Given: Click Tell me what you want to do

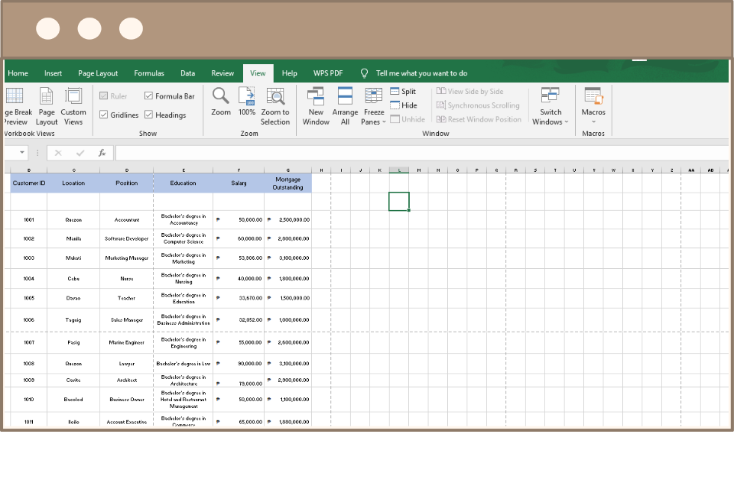Looking at the screenshot, I should click(421, 73).
